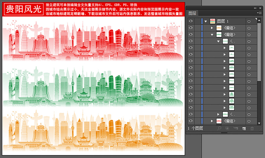The width and height of the screenshot is (265, 158).
Task: Click the '1 个图层' count text
Action: [x=196, y=128]
